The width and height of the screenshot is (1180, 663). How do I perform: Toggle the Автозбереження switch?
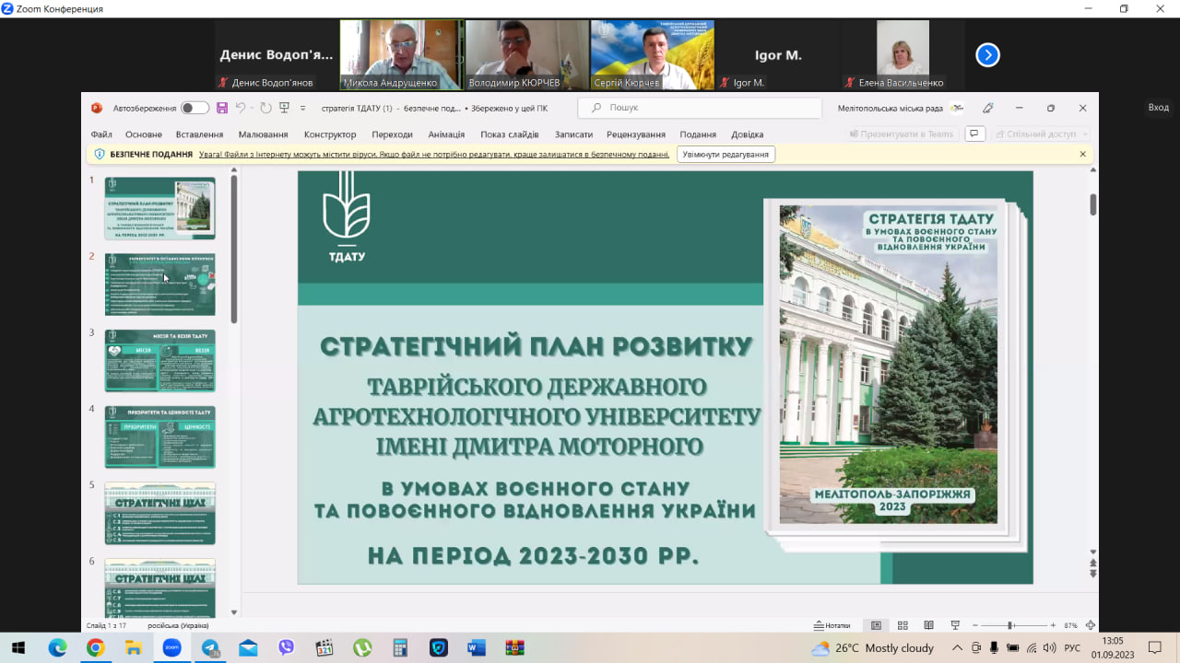[x=195, y=108]
